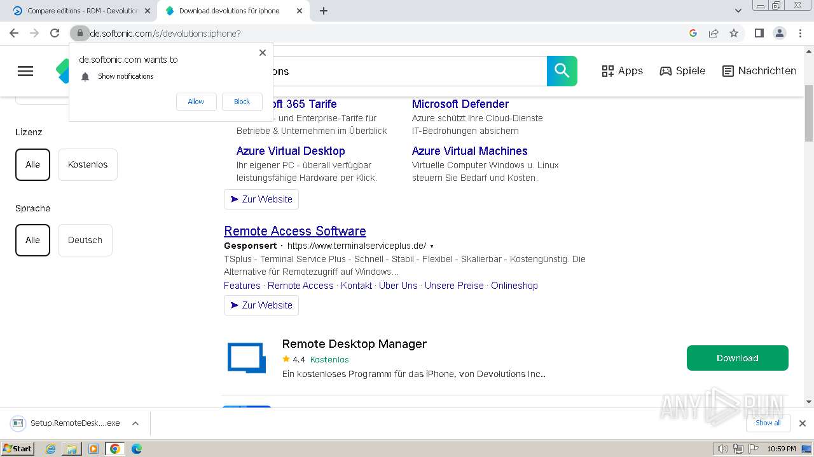Open Microsoft Edge from the taskbar
814x457 pixels.
coord(136,449)
